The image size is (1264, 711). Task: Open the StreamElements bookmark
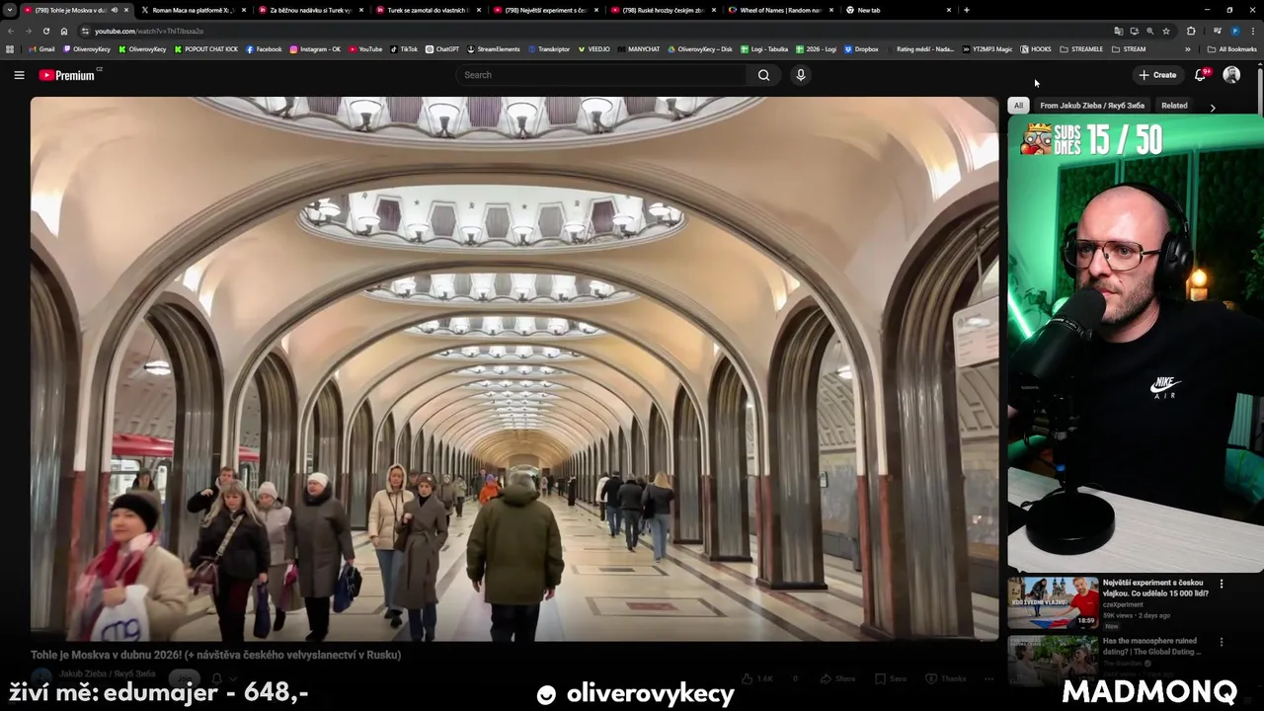(x=494, y=49)
